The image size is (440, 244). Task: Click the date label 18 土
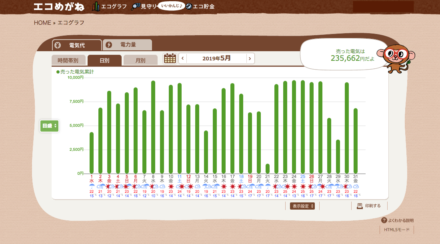click(x=241, y=179)
